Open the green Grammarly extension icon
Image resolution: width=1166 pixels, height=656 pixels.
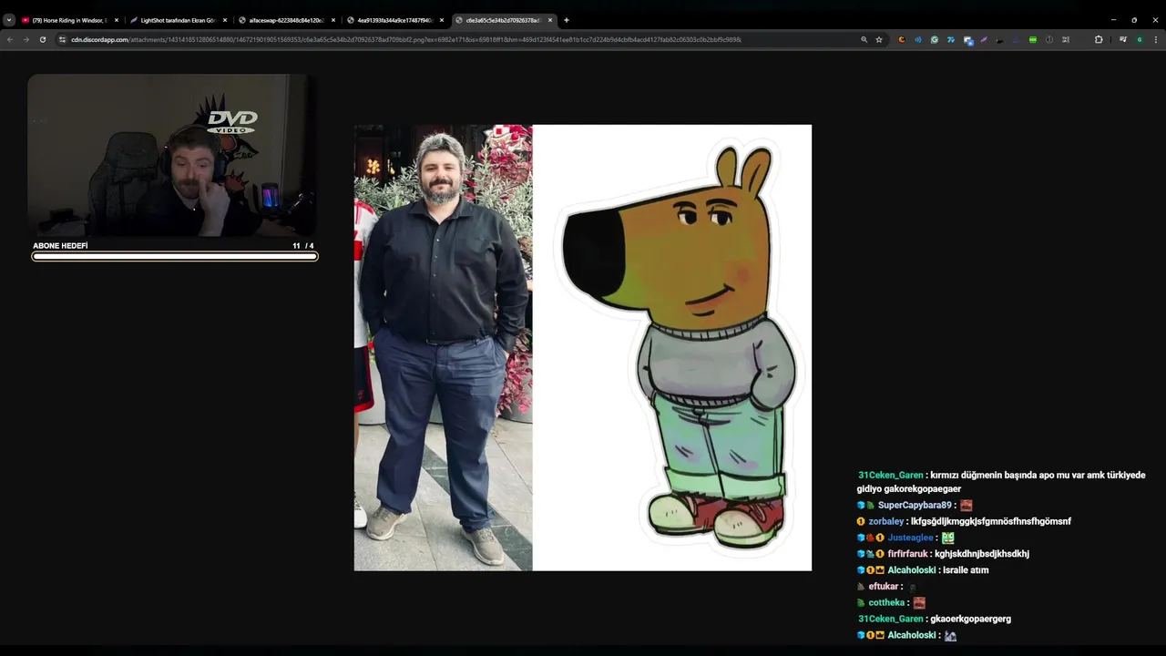(x=935, y=39)
